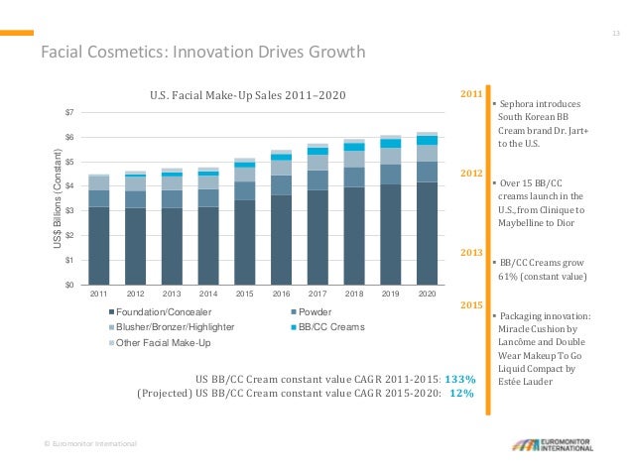Viewport: 633px width, 475px height.
Task: Click the Powder legend swatch
Action: [x=294, y=312]
